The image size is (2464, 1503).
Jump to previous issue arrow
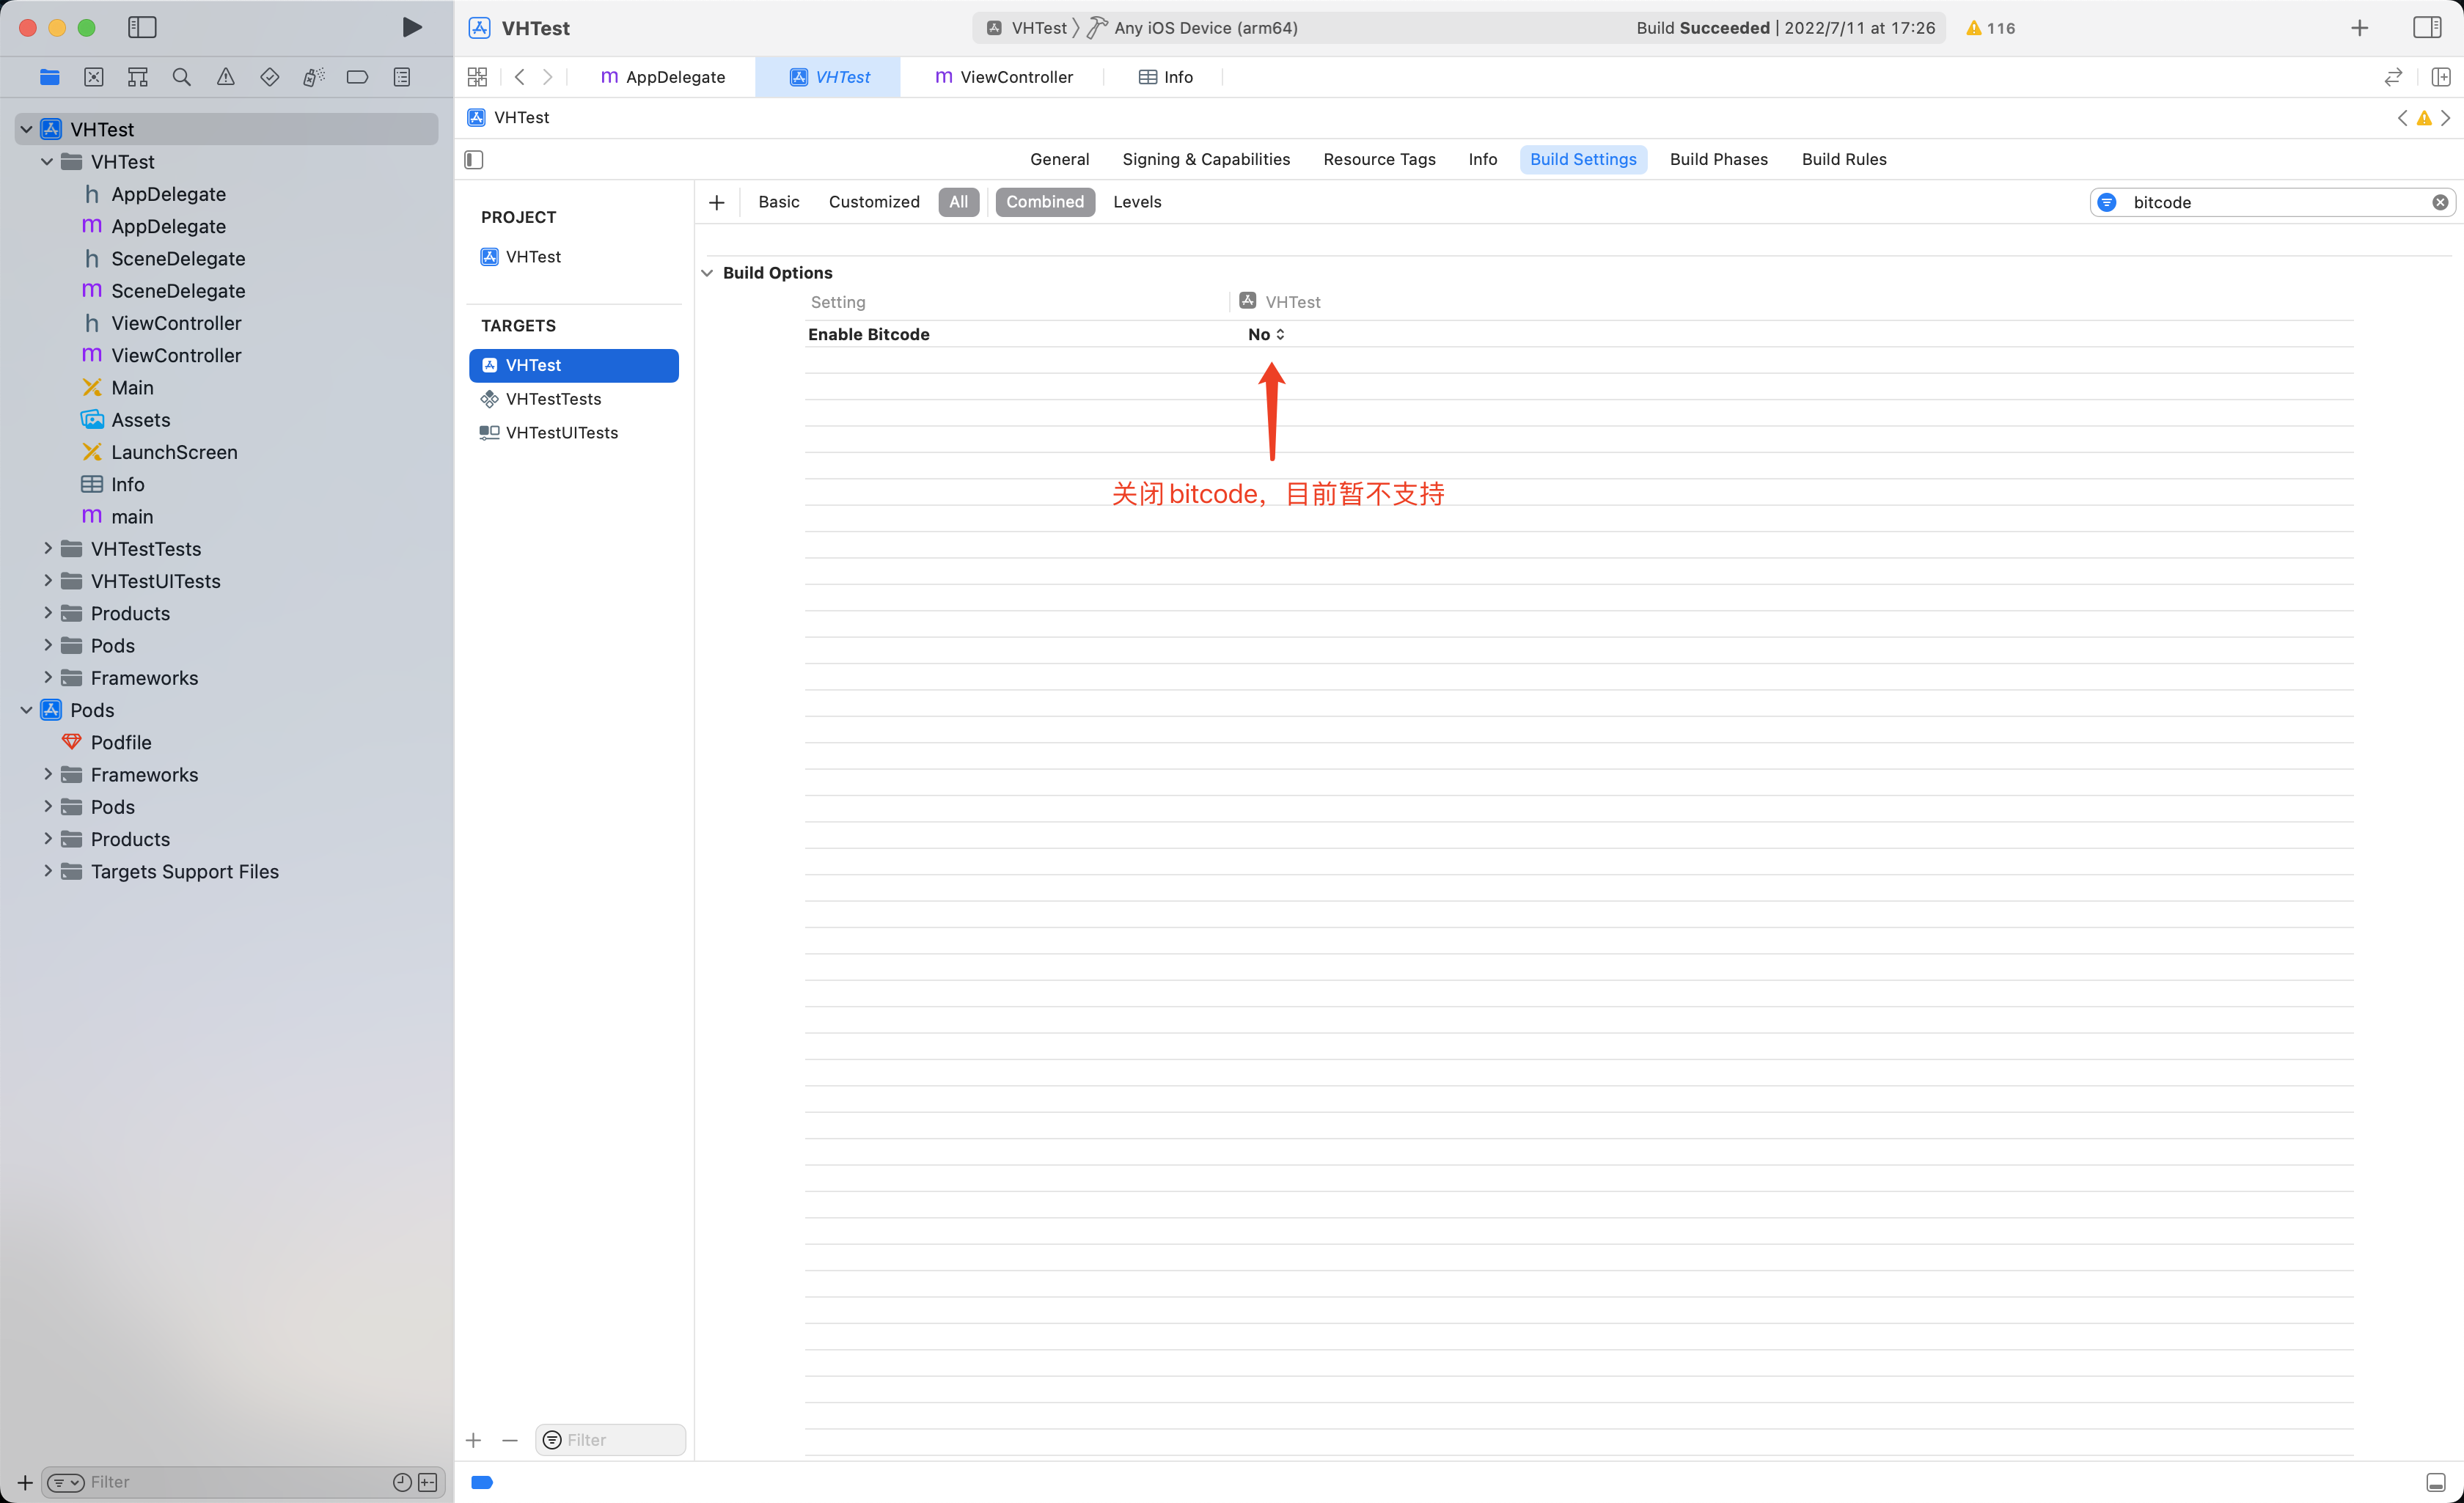click(x=2402, y=118)
